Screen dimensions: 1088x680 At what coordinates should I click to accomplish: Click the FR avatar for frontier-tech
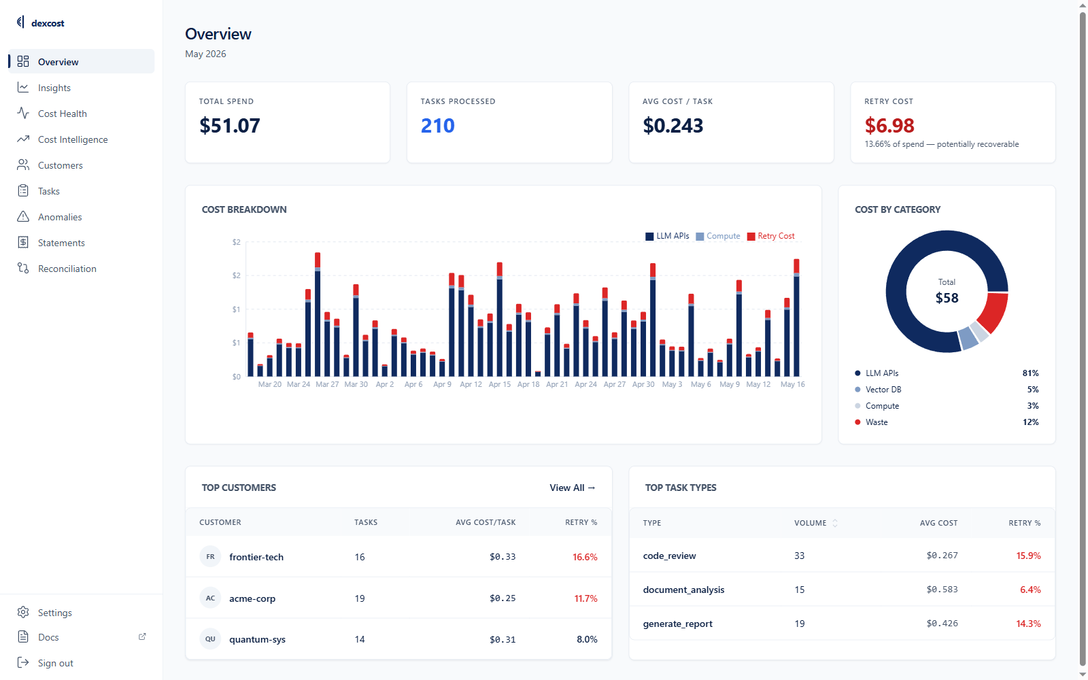(210, 556)
